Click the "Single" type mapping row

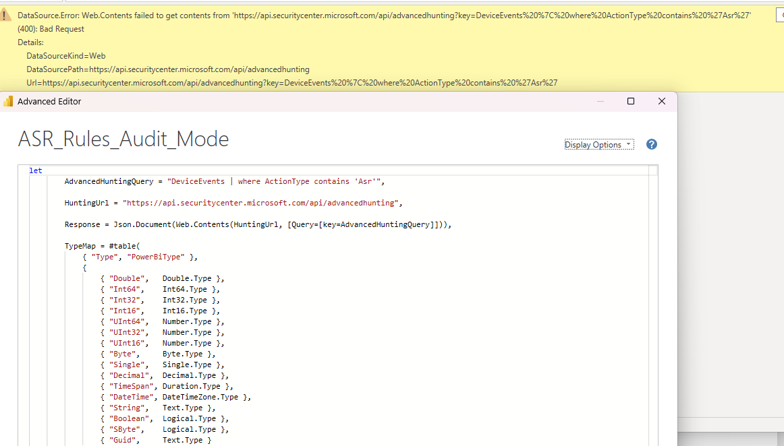point(163,364)
